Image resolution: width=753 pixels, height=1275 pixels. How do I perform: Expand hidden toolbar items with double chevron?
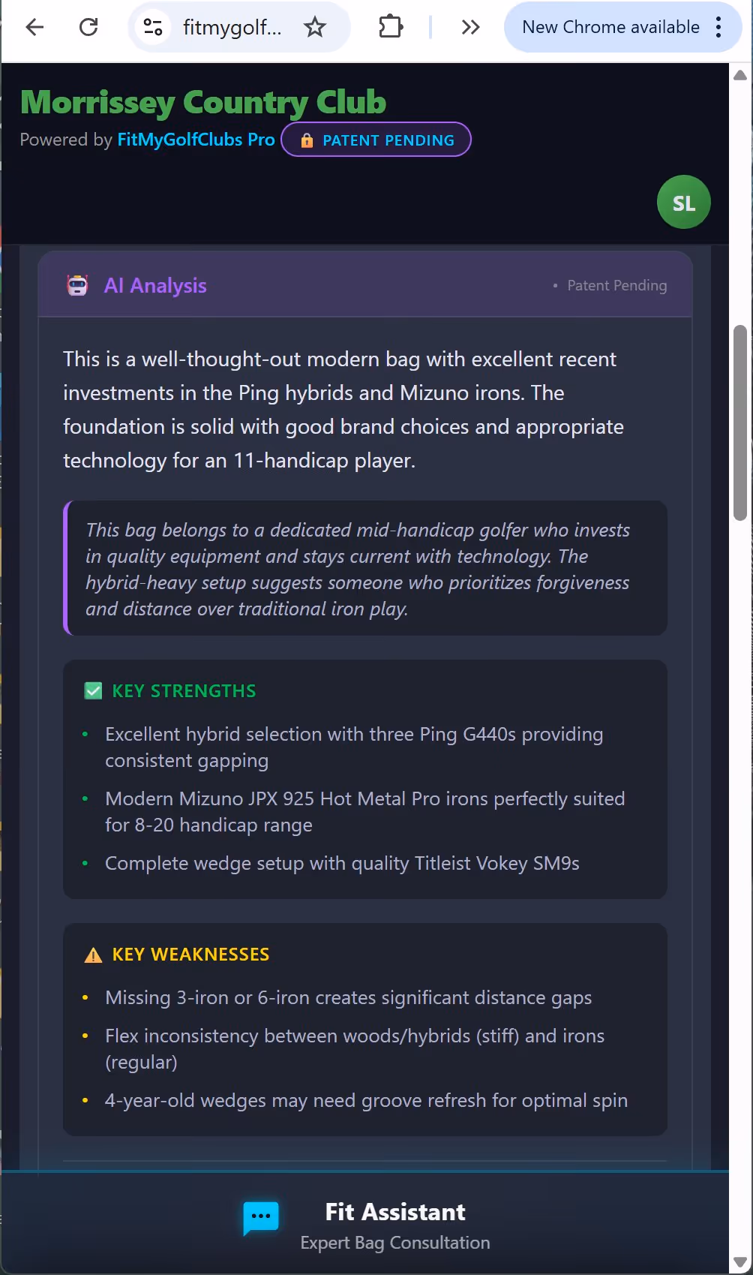(471, 27)
